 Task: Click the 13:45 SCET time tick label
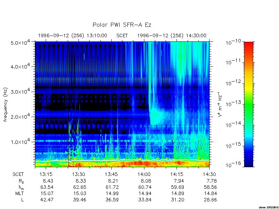coord(111,175)
